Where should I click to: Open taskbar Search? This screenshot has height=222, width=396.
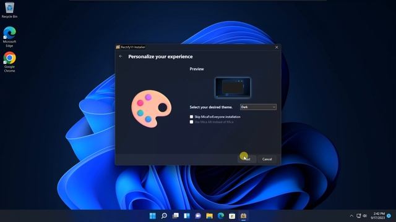tap(164, 216)
